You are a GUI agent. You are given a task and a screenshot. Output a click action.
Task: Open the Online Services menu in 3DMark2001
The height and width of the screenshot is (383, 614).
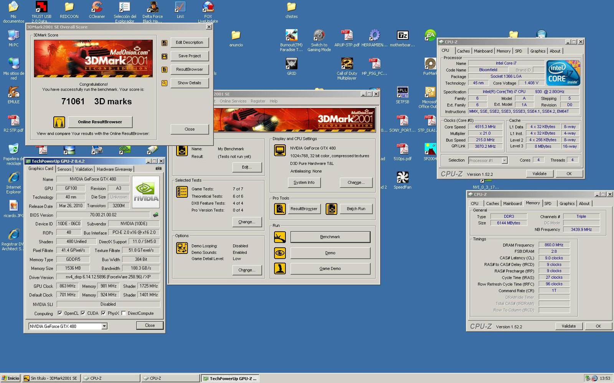(x=233, y=101)
